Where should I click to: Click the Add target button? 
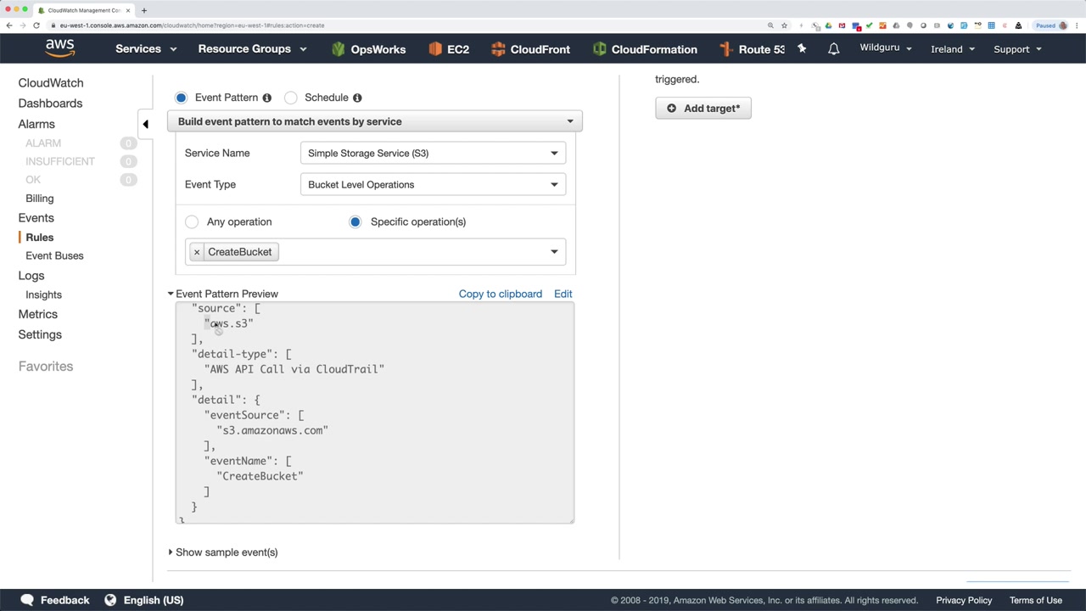[703, 109]
